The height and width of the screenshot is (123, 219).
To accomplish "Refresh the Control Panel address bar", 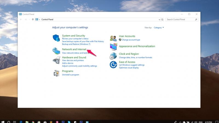I will click(x=162, y=20).
